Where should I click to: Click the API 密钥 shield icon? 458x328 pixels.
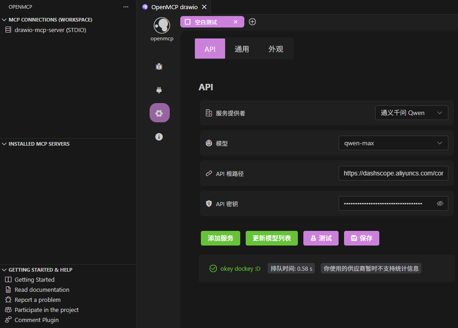(209, 204)
